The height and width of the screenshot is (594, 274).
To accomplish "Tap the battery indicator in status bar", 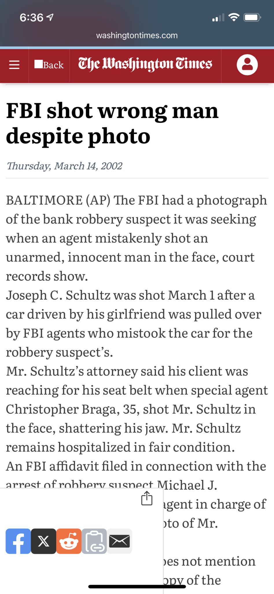I will point(252,18).
